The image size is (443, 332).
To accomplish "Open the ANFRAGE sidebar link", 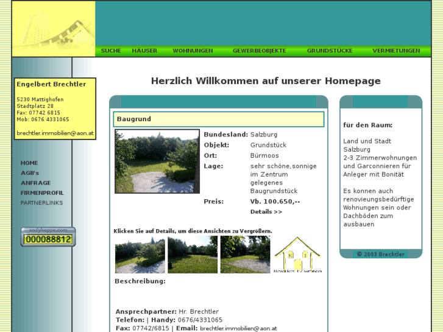I will tap(35, 183).
